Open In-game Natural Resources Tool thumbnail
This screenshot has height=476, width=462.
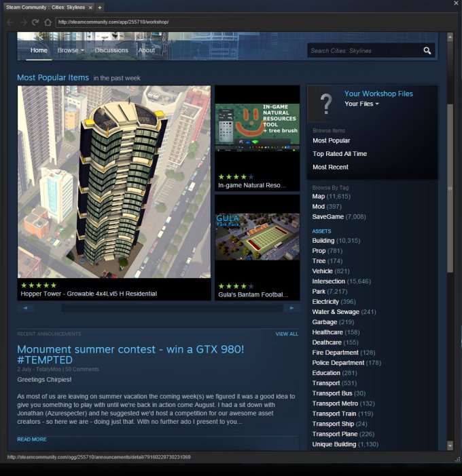click(x=257, y=127)
